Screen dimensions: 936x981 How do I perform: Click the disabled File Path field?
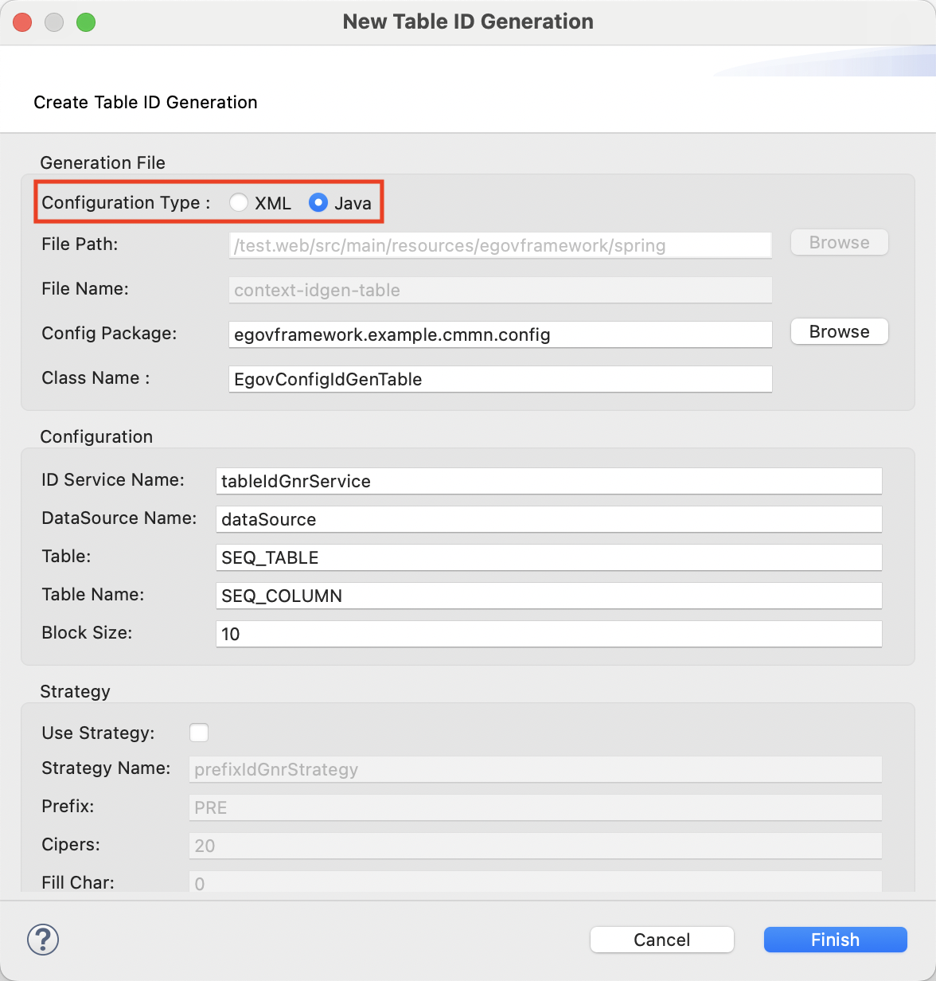(x=500, y=245)
